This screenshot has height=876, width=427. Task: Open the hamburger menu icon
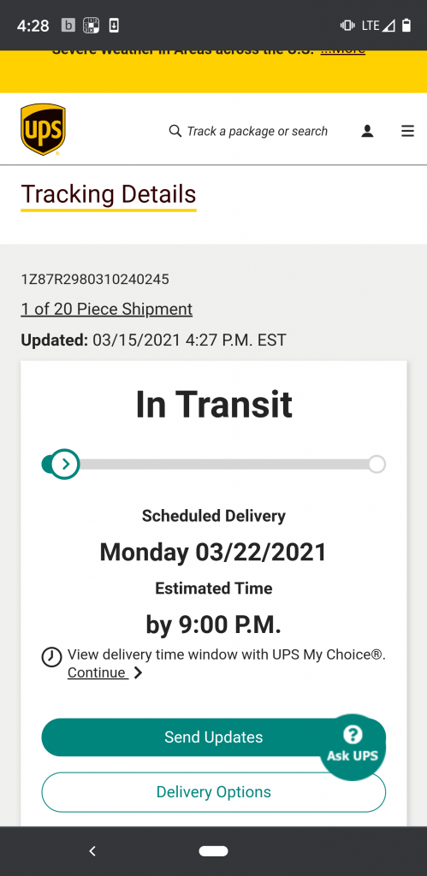(x=408, y=131)
